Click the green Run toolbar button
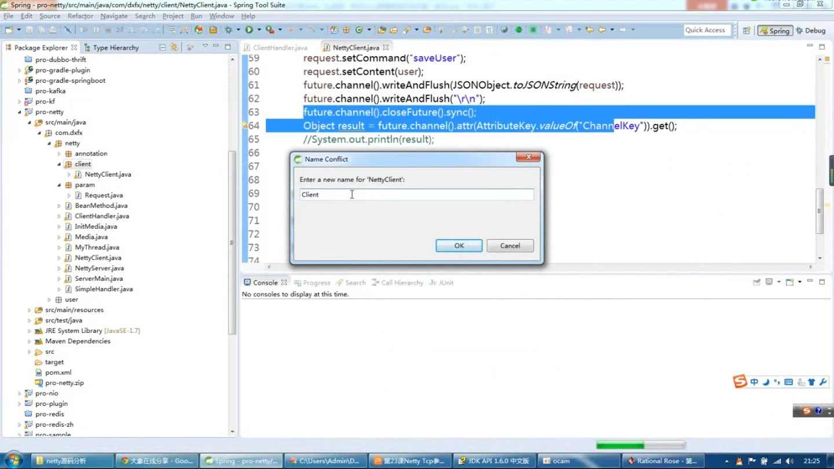The width and height of the screenshot is (834, 469). [249, 30]
